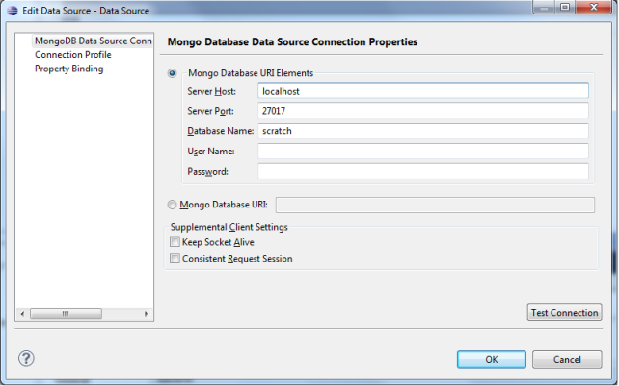The image size is (619, 386).
Task: Open MongoDB Data Source Connection page
Action: pos(93,41)
